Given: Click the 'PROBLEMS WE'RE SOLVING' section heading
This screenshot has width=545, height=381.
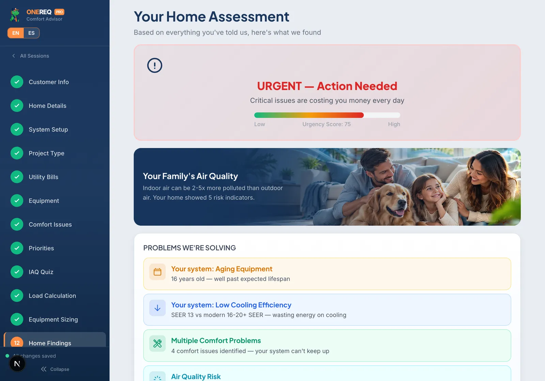Looking at the screenshot, I should tap(189, 248).
